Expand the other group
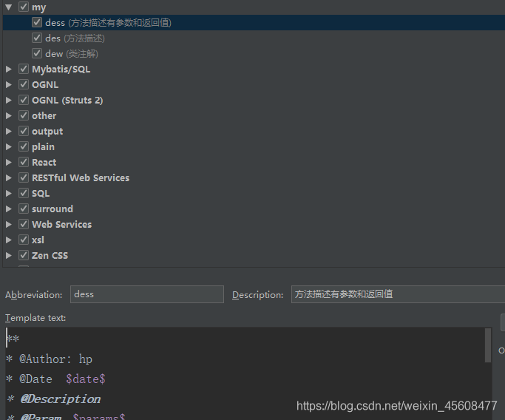The height and width of the screenshot is (420, 505). point(9,115)
